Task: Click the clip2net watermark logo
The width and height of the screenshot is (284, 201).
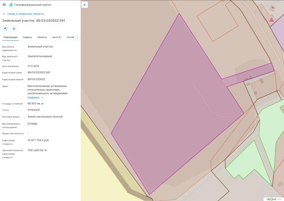Action: pyautogui.click(x=274, y=199)
